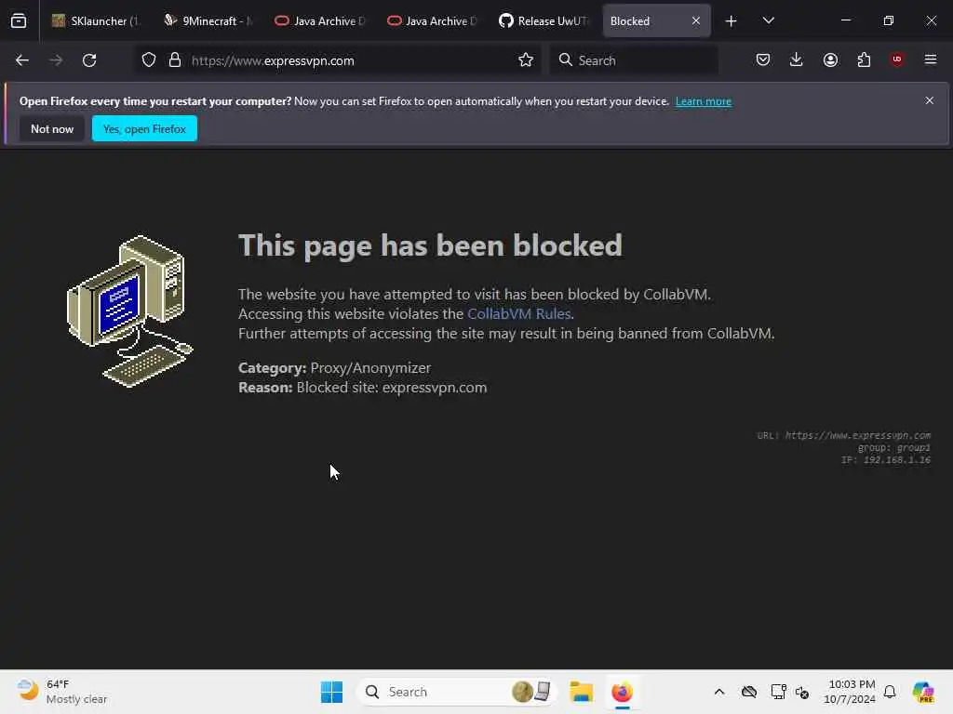Click the 'This page has been blocked' heading
The width and height of the screenshot is (953, 714).
430,245
